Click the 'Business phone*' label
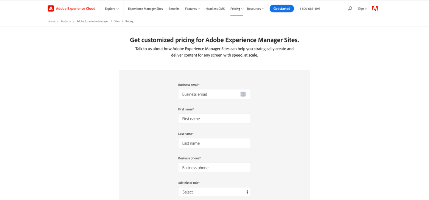This screenshot has width=429, height=200. point(189,158)
